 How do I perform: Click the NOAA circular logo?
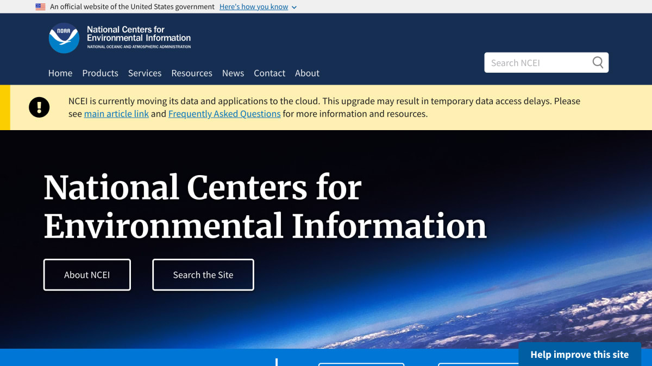64,38
